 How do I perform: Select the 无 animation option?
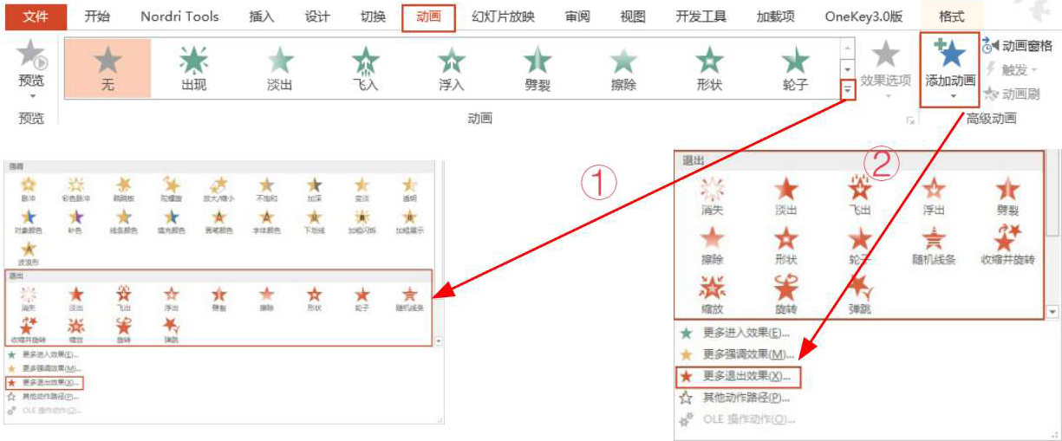click(108, 68)
